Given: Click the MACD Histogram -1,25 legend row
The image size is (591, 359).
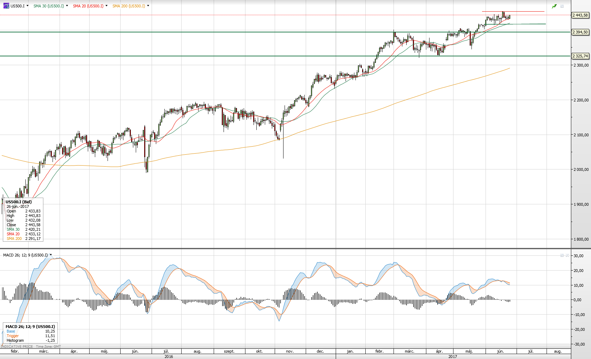Looking at the screenshot, I should click(x=31, y=340).
